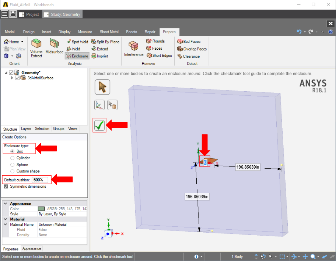Redo the last action
The height and width of the screenshot is (261, 336).
click(x=311, y=32)
